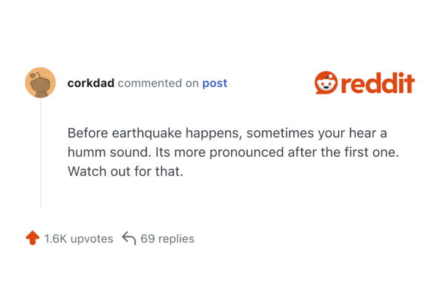Follow the blue "post" link
The height and width of the screenshot is (306, 441).
[x=215, y=84]
